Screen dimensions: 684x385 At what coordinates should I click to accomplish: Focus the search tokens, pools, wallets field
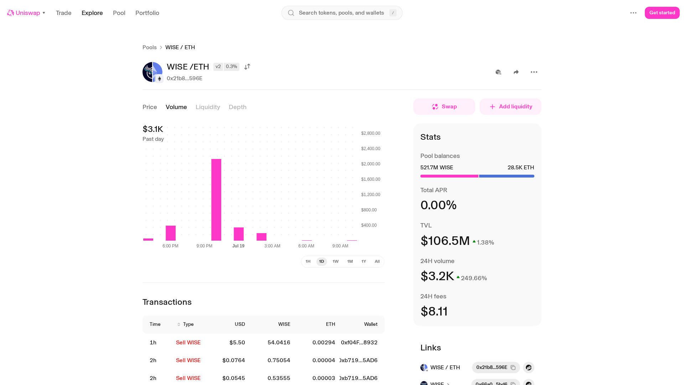pos(342,13)
